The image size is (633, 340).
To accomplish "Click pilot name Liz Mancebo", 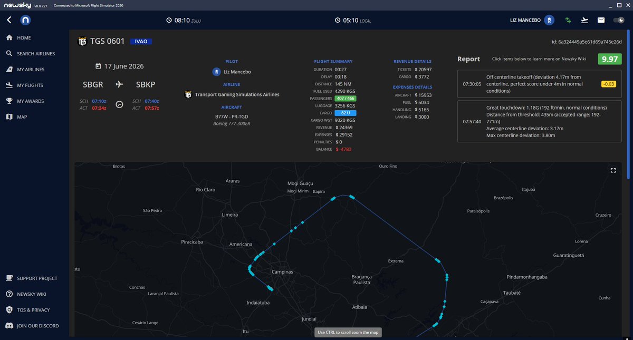I will (237, 71).
